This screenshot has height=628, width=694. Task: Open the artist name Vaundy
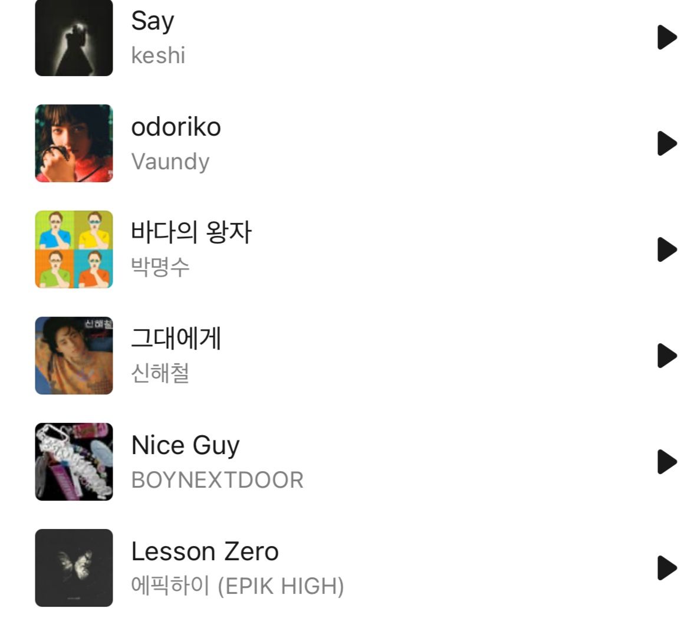[x=170, y=162]
